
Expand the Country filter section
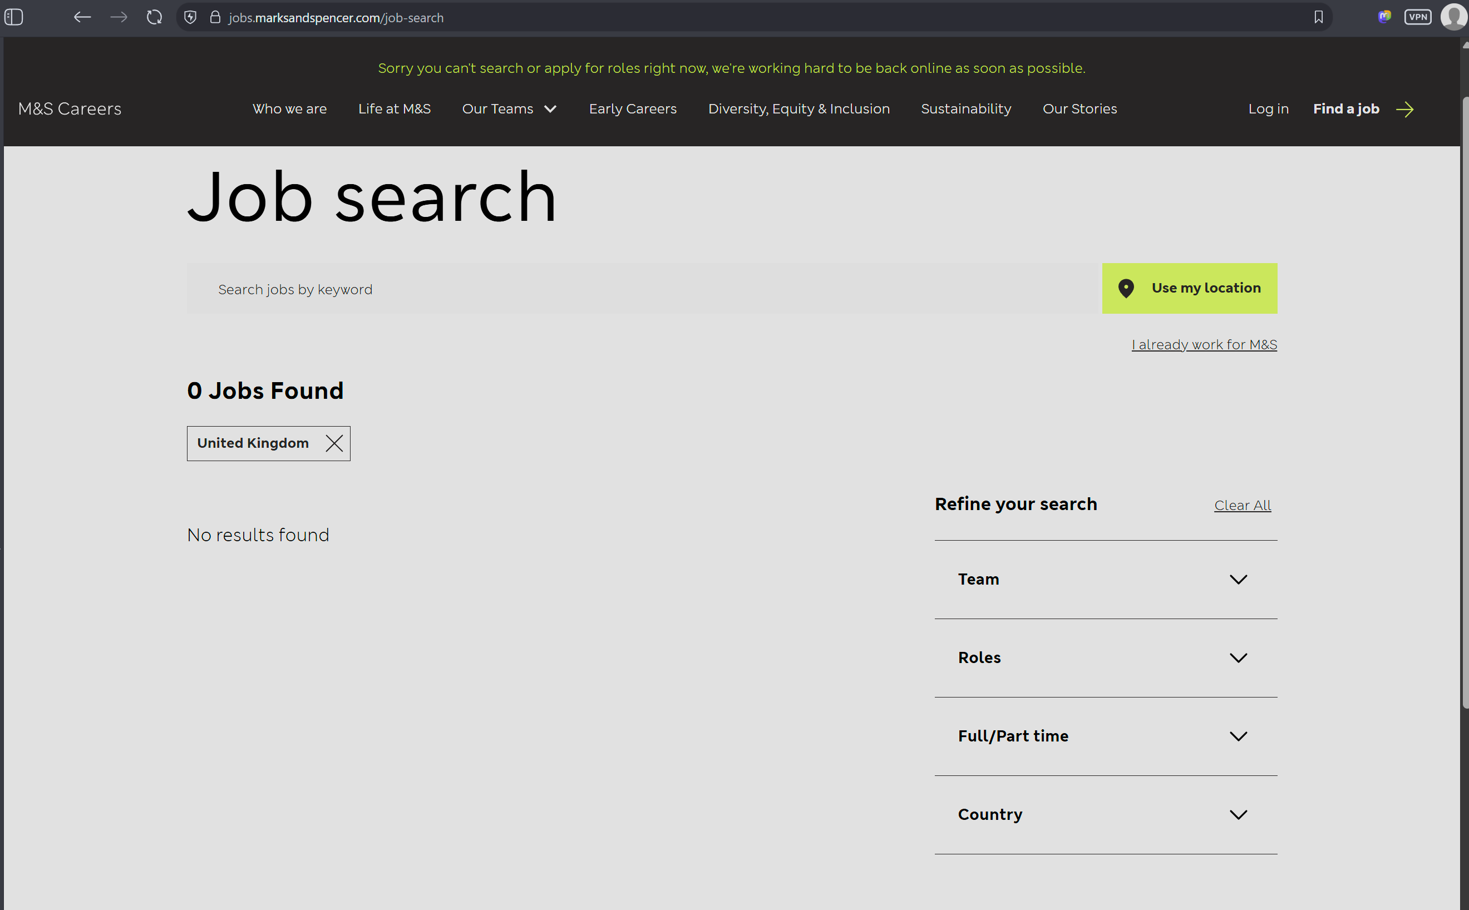tap(1105, 814)
